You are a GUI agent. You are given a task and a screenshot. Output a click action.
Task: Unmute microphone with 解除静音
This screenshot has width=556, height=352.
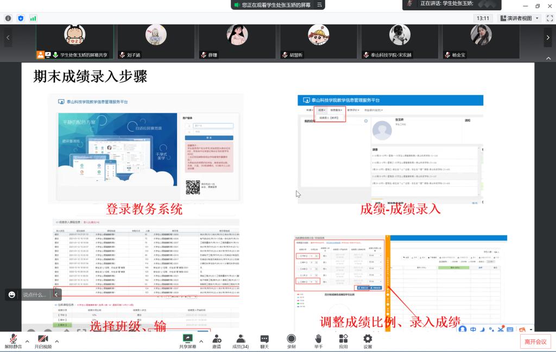[x=13, y=341]
